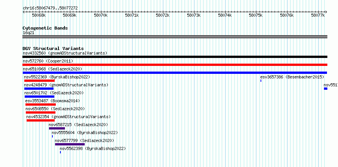Click the nsv6587215 purple variant bar
338x167 pixels.
coord(57,128)
